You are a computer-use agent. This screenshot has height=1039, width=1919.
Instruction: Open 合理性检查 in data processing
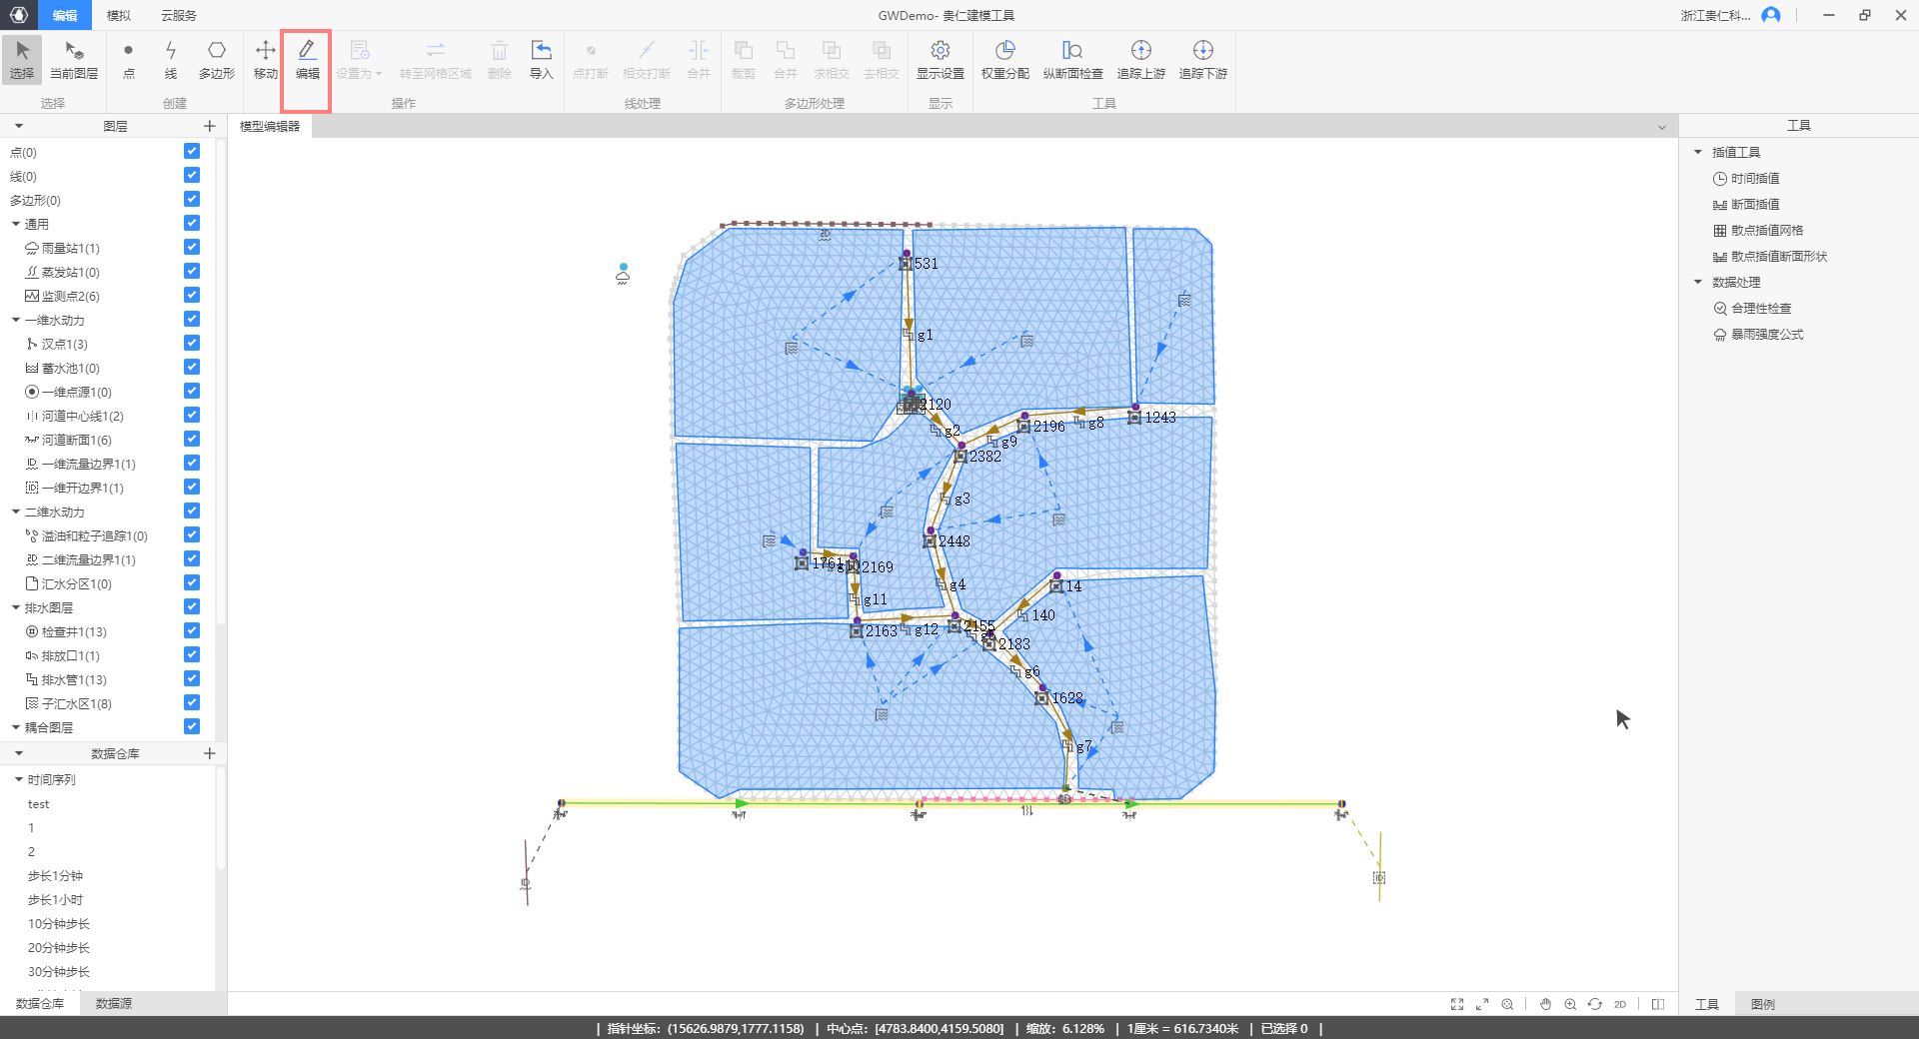tap(1760, 309)
